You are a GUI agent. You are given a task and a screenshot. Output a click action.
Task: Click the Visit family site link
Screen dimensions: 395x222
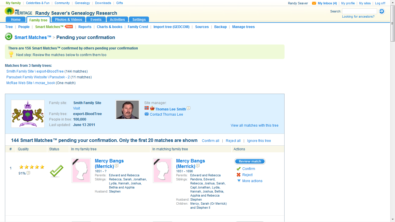[x=77, y=108]
